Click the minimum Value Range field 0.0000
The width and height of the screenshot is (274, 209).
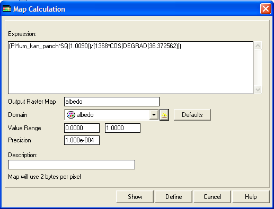point(82,128)
